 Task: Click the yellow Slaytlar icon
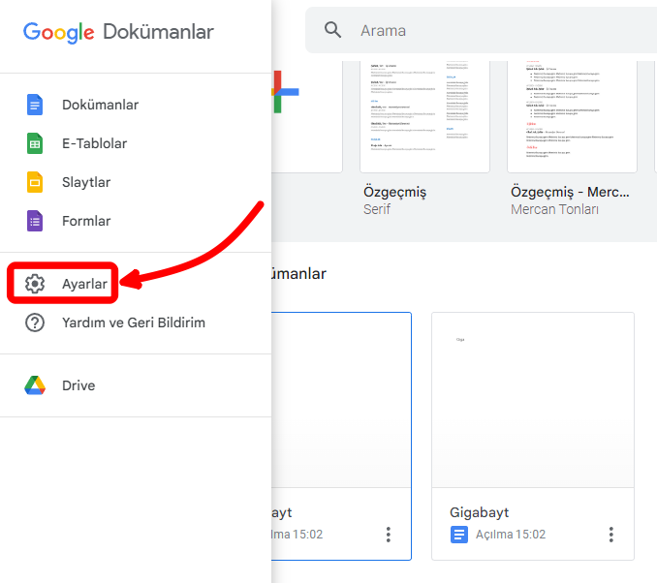[35, 182]
